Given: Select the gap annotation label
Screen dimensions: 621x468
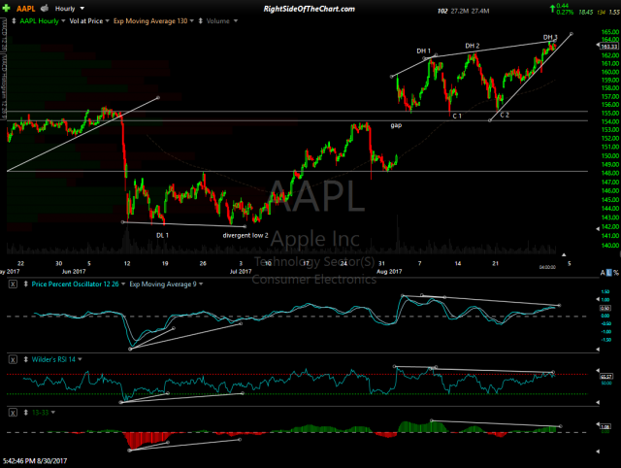Looking at the screenshot, I should click(396, 125).
